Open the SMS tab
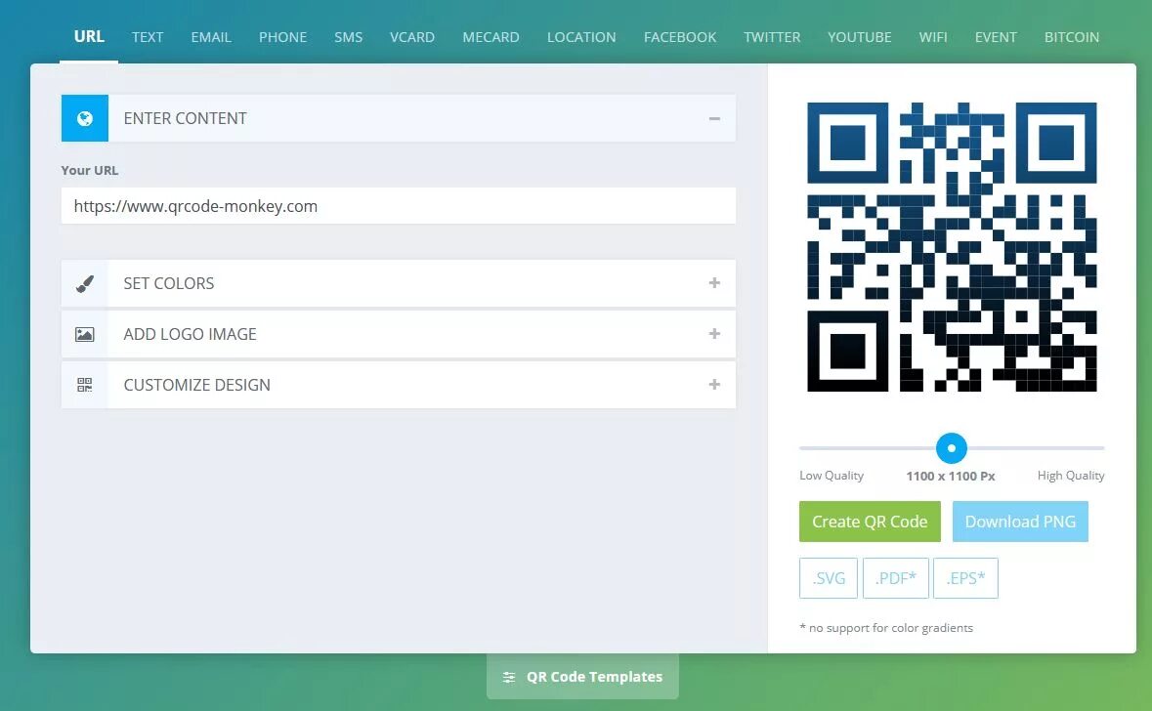The image size is (1152, 711). [x=348, y=37]
